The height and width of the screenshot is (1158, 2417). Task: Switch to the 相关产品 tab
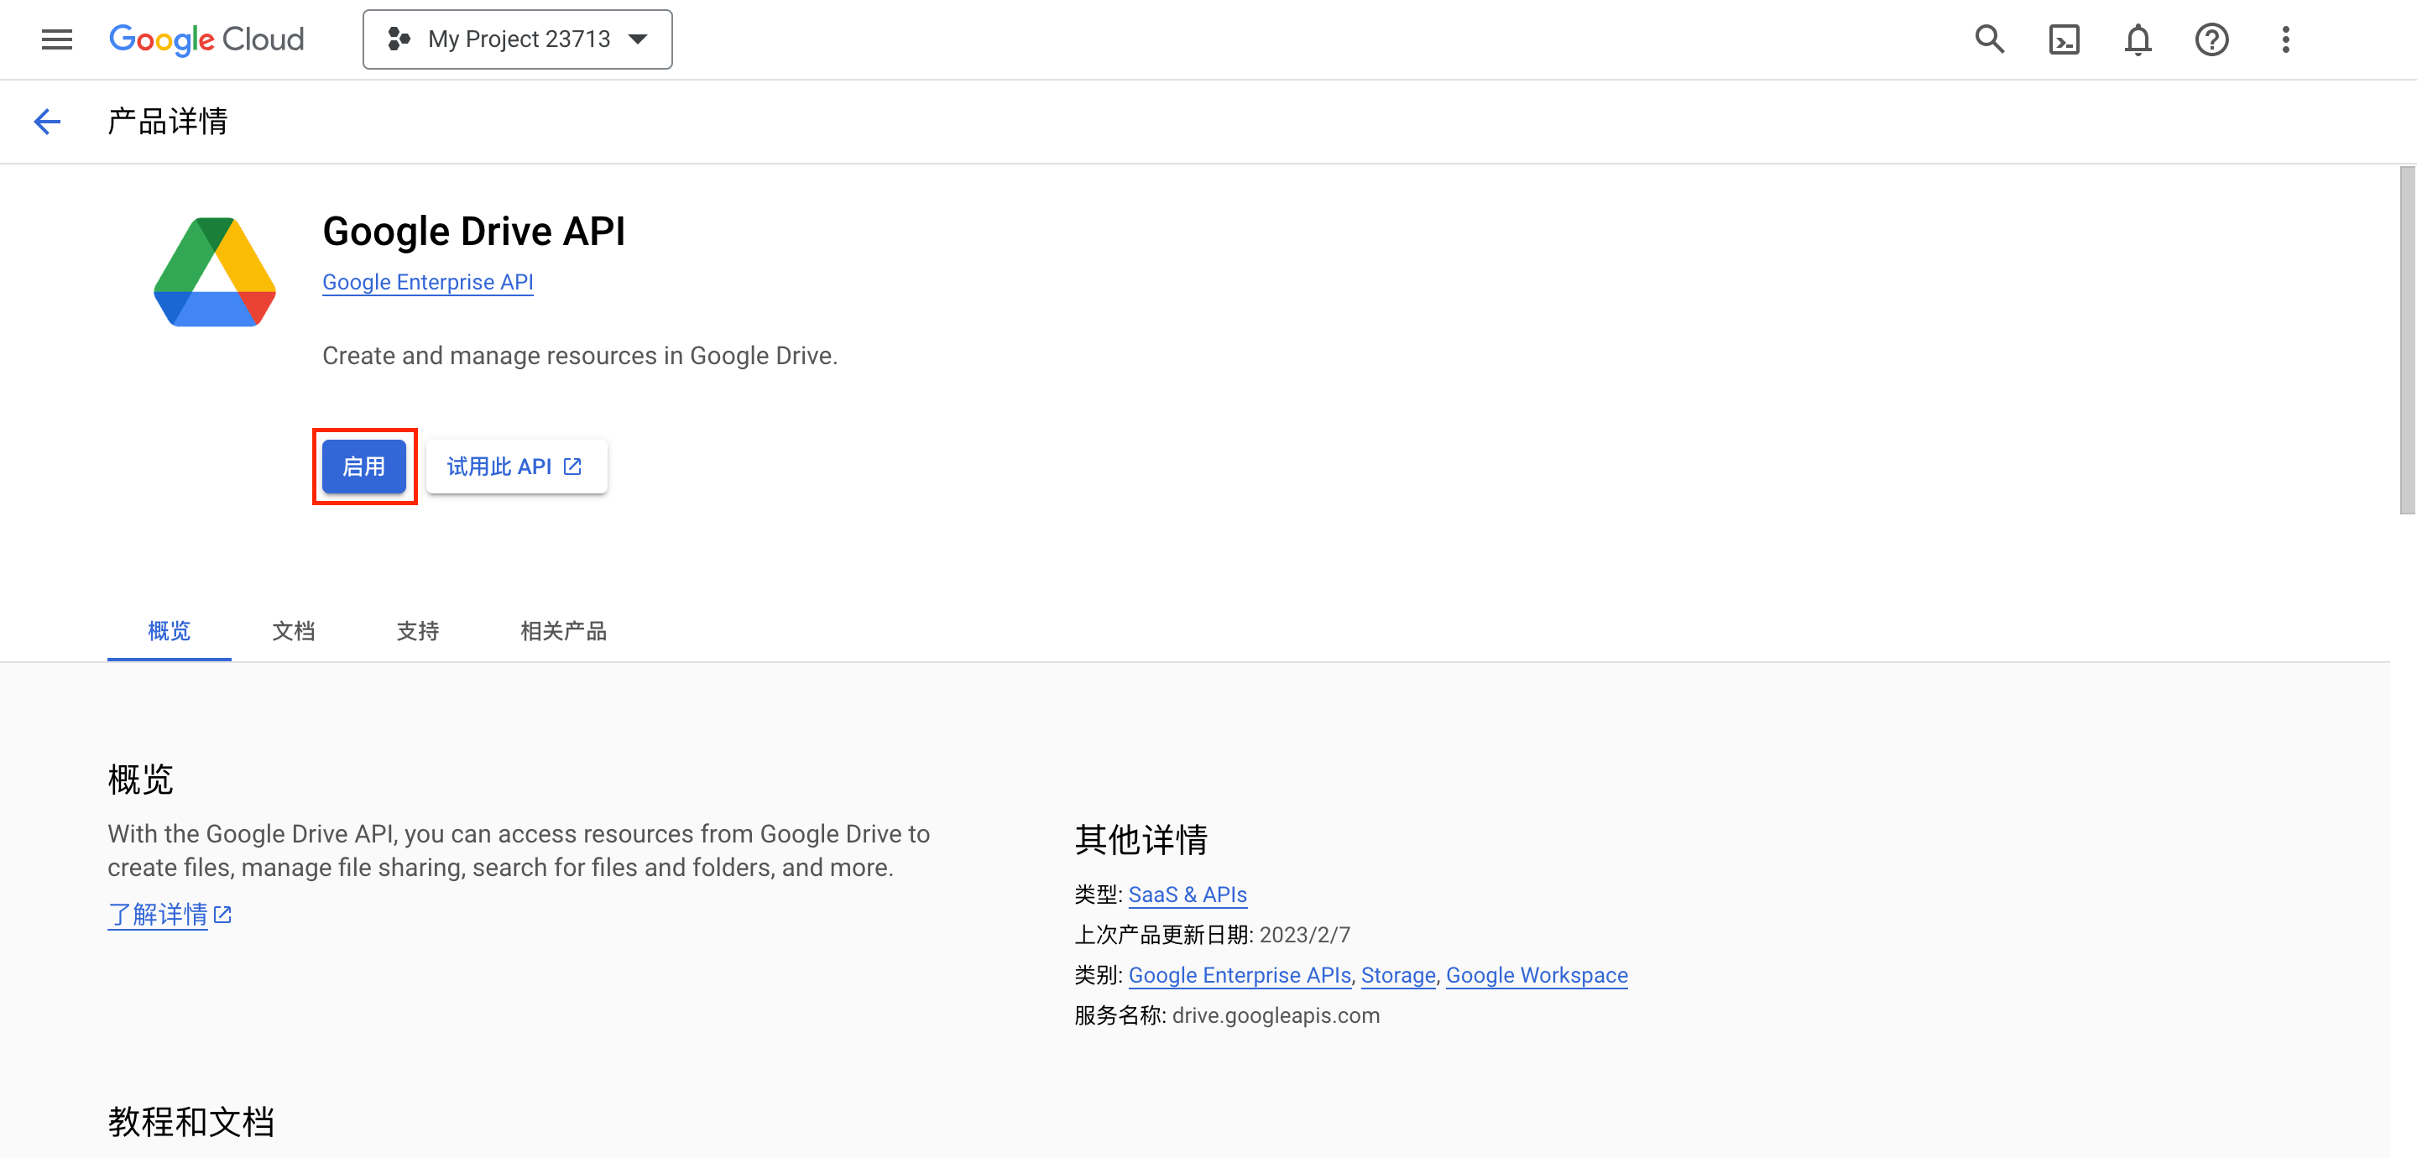pos(563,631)
